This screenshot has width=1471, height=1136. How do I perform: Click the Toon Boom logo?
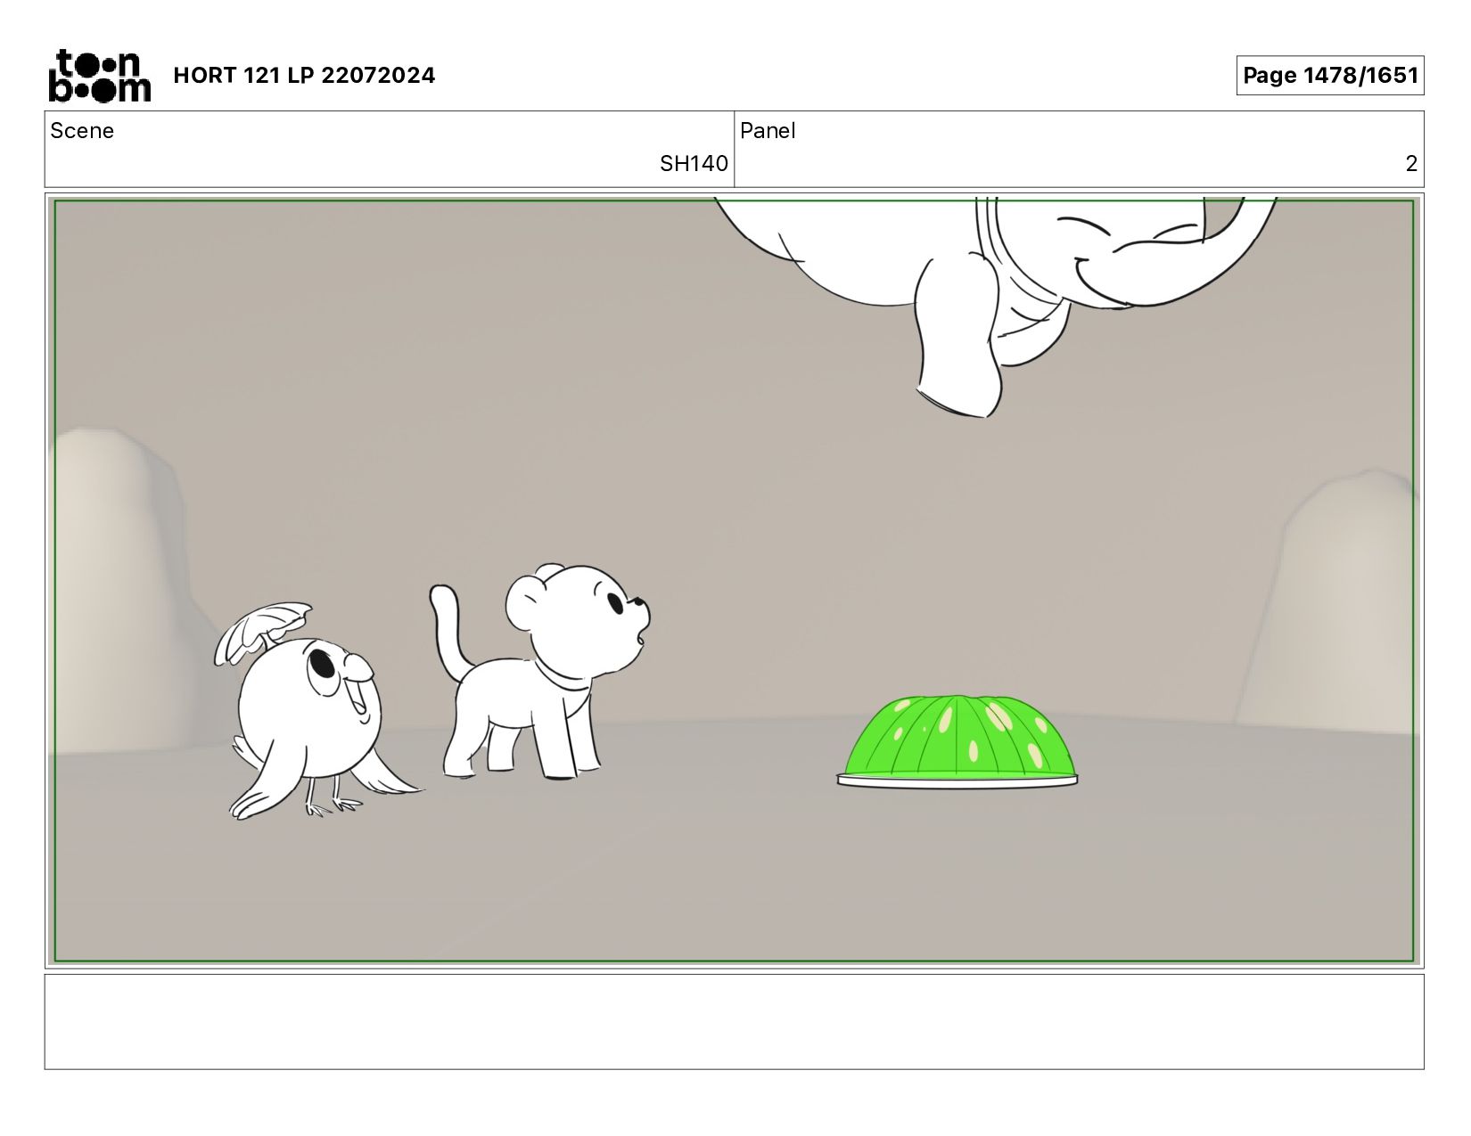[x=99, y=76]
